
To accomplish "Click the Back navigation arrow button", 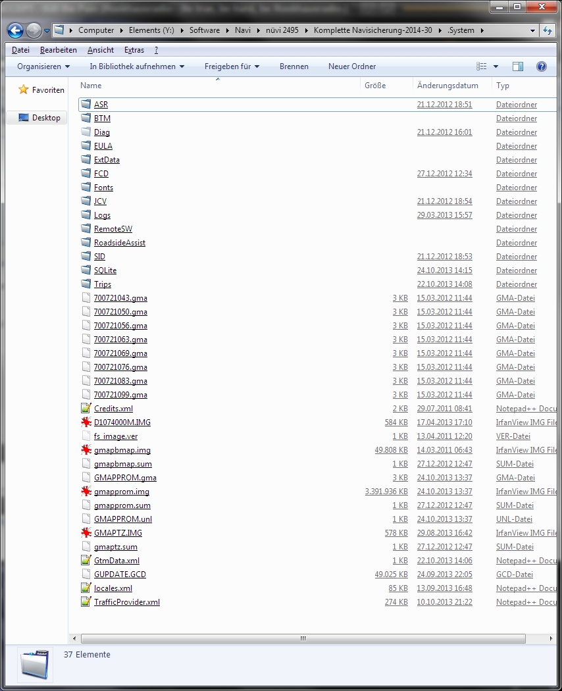I will pyautogui.click(x=15, y=30).
